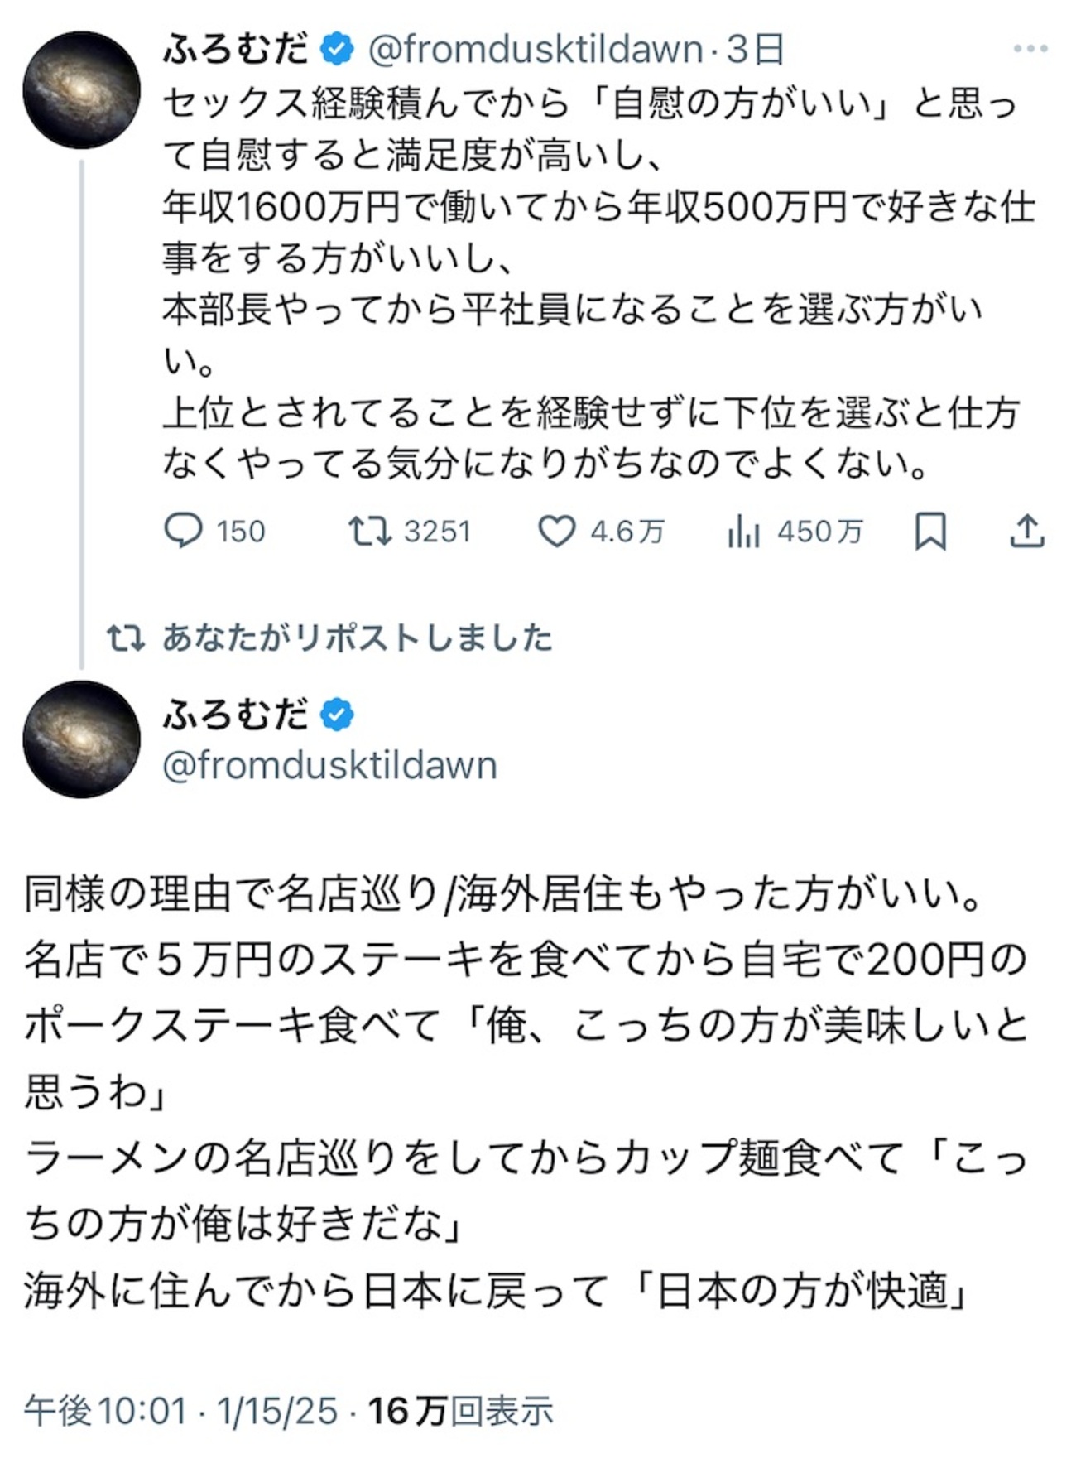Image resolution: width=1076 pixels, height=1468 pixels.
Task: Repost the first tweet via retweet icon
Action: coord(369,531)
